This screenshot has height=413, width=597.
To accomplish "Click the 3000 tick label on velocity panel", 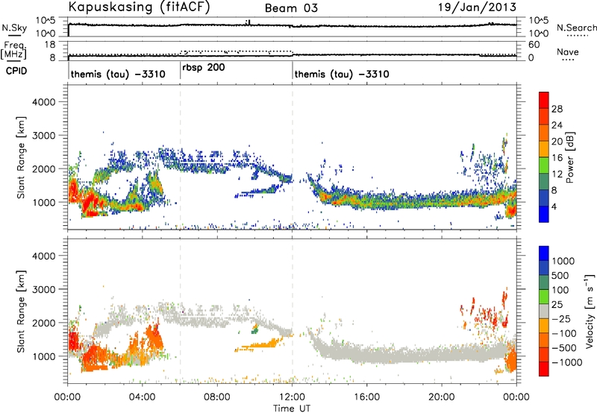I will click(x=43, y=289).
